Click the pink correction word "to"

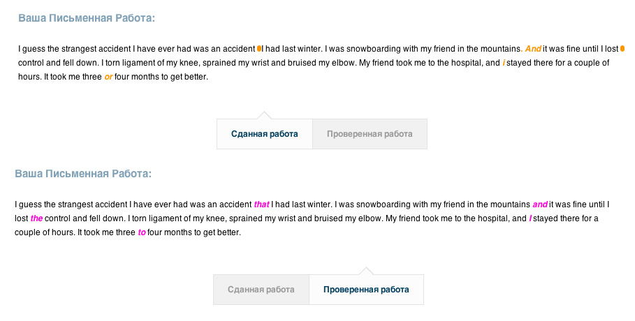click(x=142, y=232)
